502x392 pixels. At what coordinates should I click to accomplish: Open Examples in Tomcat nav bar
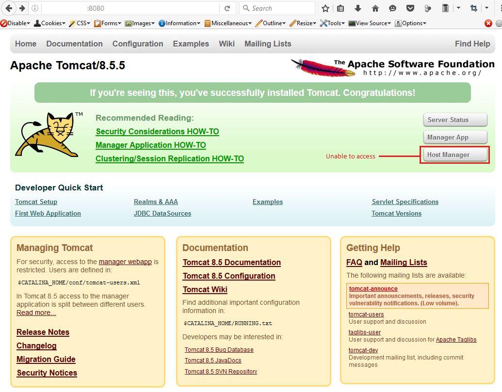click(x=191, y=44)
